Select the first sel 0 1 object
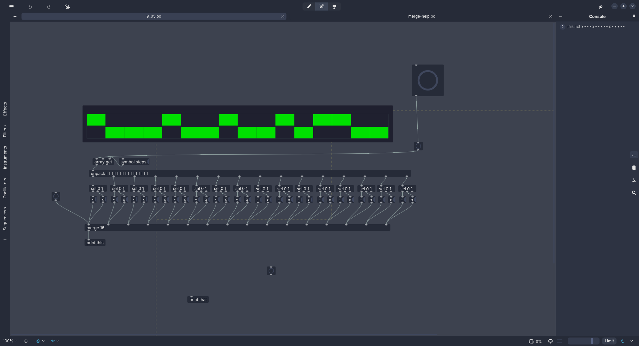Screen dimensions: 639x346 pyautogui.click(x=97, y=189)
